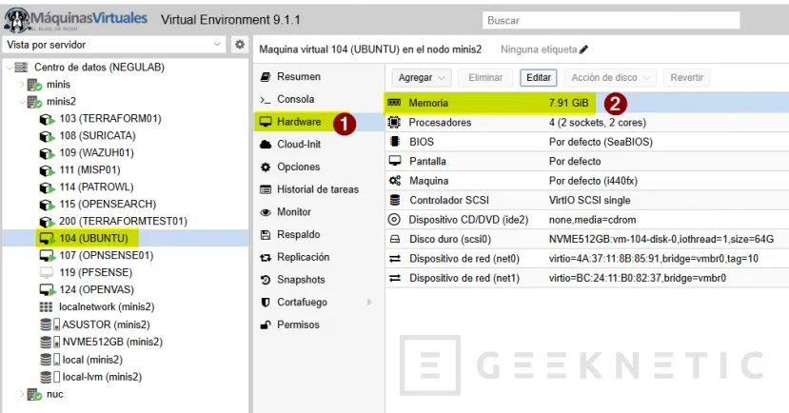Click the Por defecto (i440fx) value
This screenshot has width=789, height=413.
point(593,181)
